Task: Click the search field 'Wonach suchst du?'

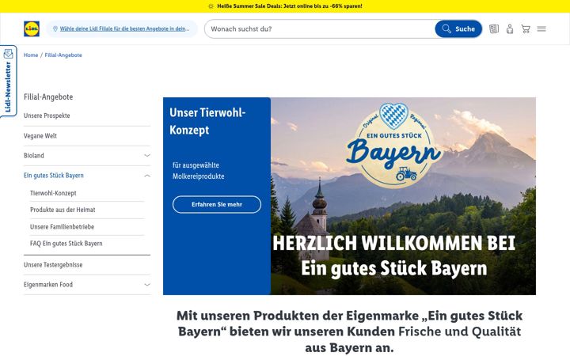Action: (320, 28)
